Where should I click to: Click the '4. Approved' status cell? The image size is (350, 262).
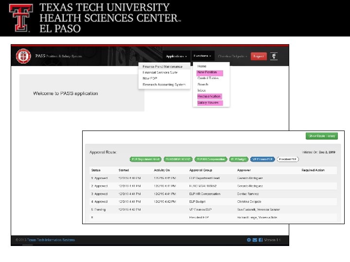click(x=99, y=202)
